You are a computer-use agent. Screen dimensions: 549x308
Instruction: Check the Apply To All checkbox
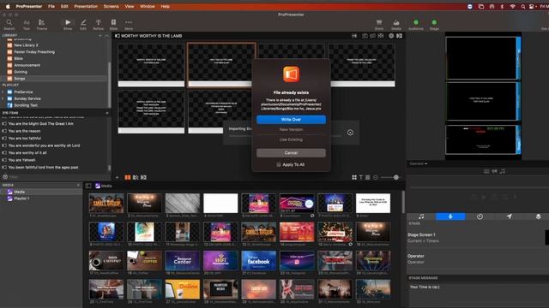pos(278,164)
